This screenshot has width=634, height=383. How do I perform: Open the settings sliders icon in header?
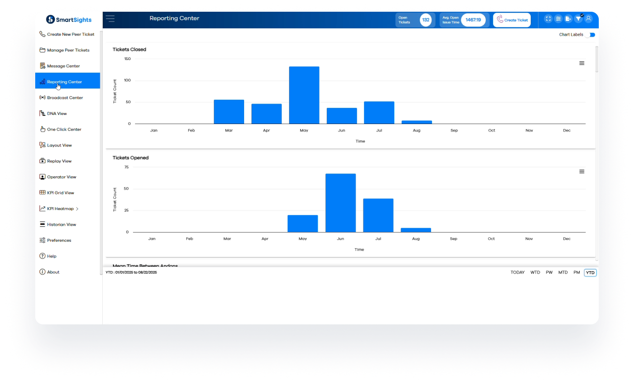coord(558,19)
